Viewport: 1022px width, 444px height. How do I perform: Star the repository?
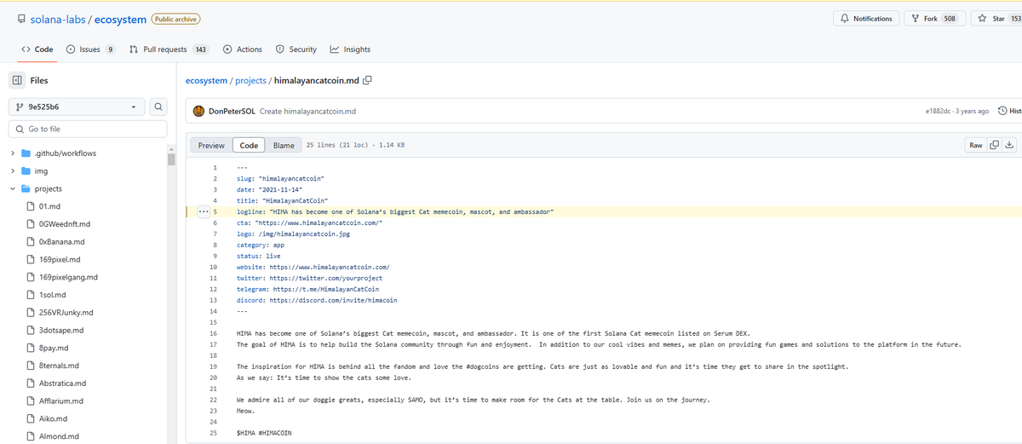pos(996,19)
